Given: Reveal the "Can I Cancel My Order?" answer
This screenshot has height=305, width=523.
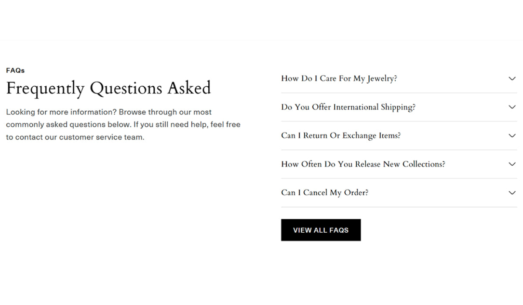Looking at the screenshot, I should point(325,193).
